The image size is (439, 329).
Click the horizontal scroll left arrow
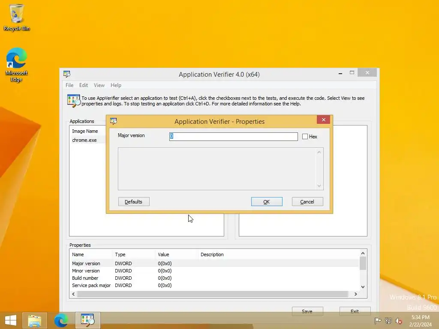click(x=73, y=294)
